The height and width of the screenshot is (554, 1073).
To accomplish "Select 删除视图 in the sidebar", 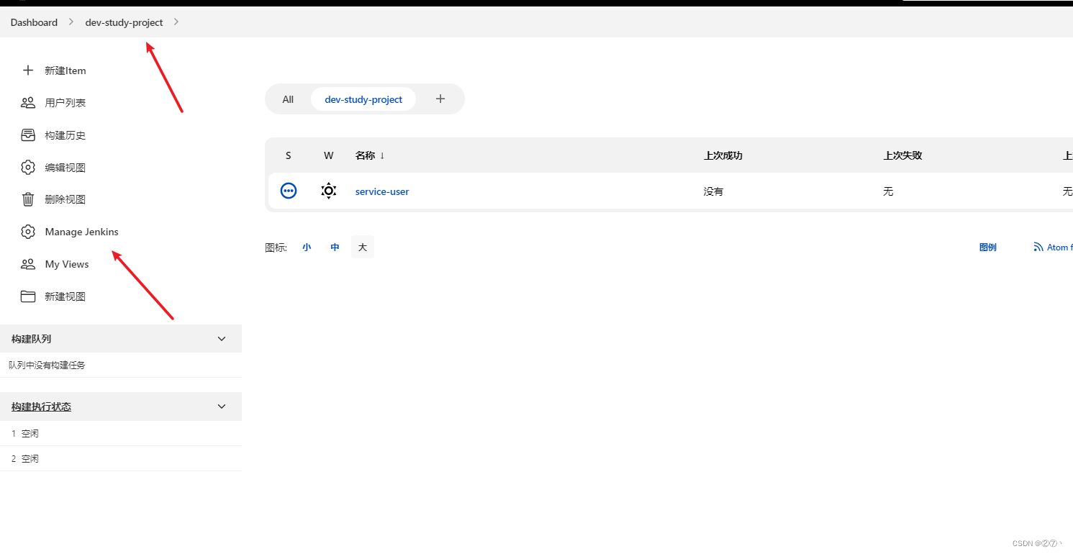I will [x=65, y=199].
